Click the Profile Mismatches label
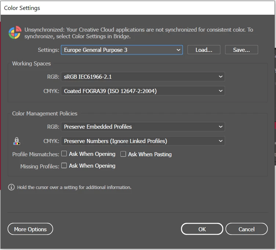 [x=36, y=154]
